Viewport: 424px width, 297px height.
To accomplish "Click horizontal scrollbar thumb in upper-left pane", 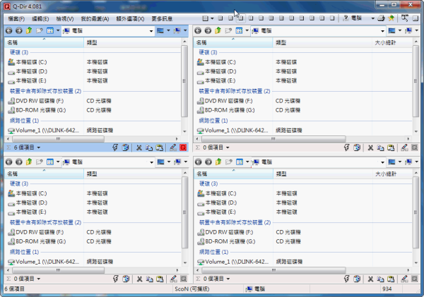I will pyautogui.click(x=58, y=139).
